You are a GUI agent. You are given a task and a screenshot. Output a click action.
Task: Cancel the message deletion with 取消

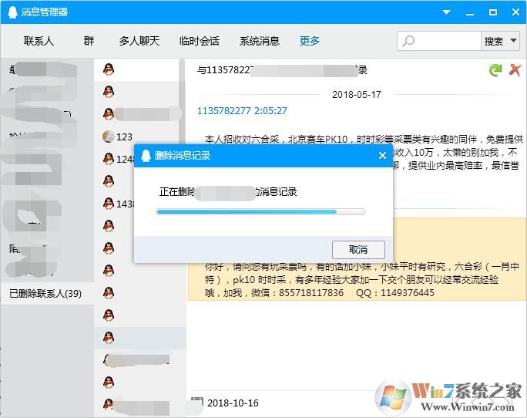click(x=358, y=250)
